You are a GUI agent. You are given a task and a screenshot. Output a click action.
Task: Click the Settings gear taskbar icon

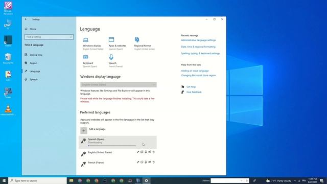147,180
